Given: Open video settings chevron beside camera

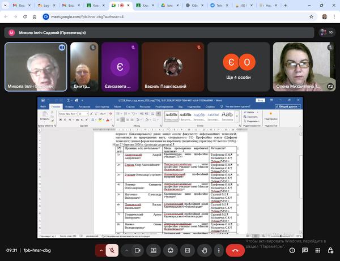Looking at the screenshot, I should coord(126,250).
